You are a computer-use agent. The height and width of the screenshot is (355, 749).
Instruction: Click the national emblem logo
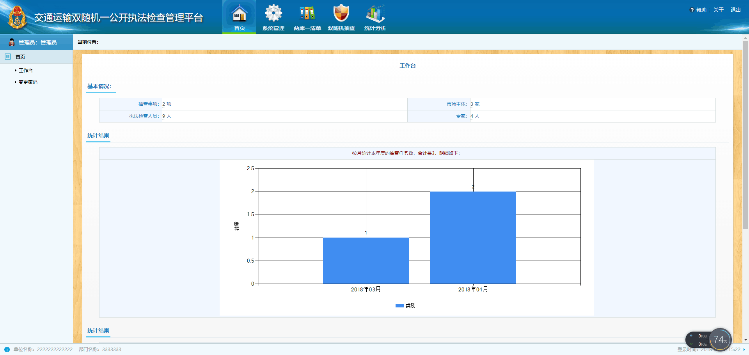pos(17,18)
